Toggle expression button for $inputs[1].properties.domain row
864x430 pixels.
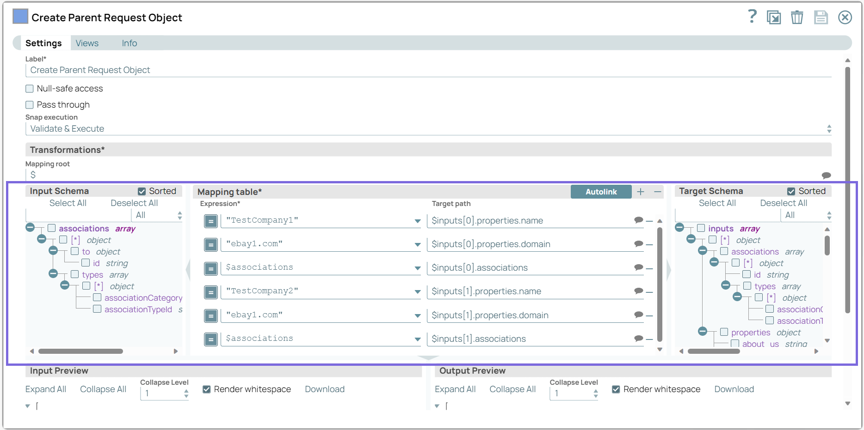211,316
